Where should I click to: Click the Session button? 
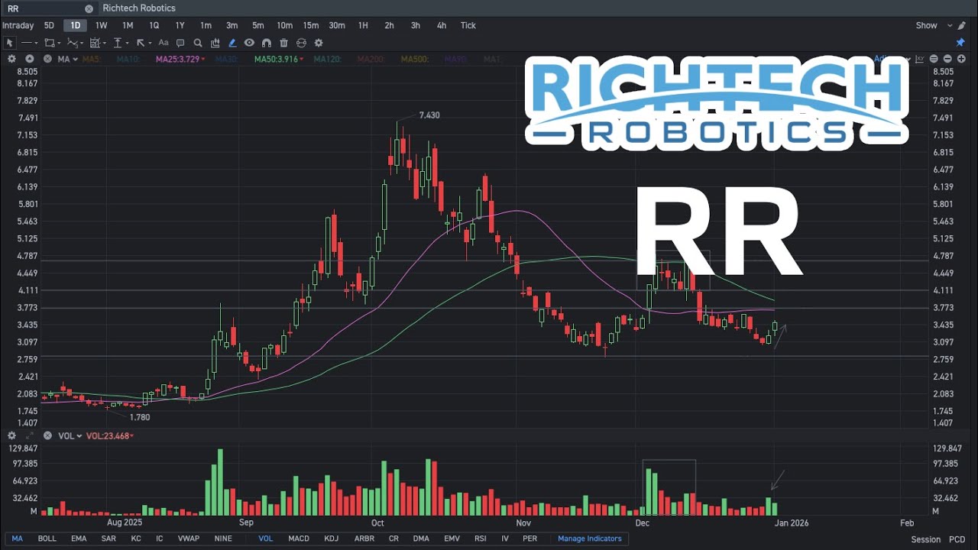925,539
